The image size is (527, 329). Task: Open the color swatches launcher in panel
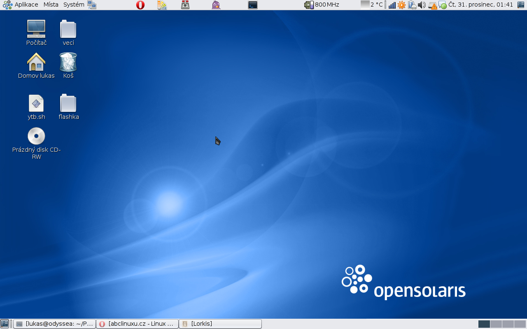tap(162, 5)
